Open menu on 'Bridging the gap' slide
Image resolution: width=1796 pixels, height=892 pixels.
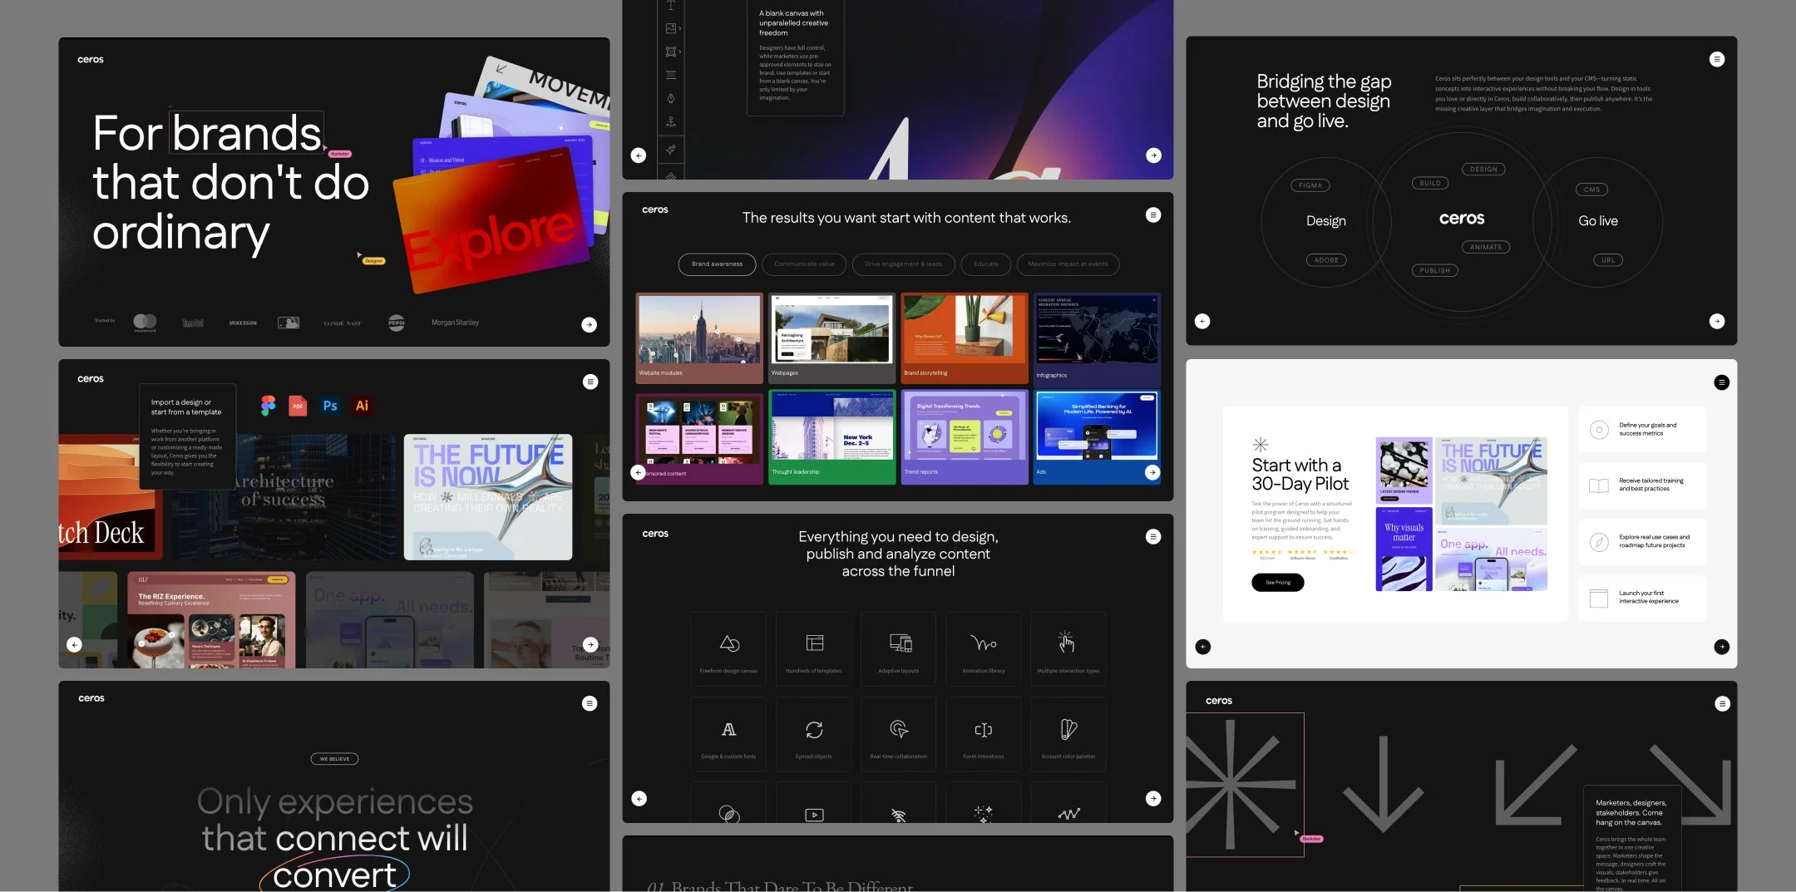1717,59
